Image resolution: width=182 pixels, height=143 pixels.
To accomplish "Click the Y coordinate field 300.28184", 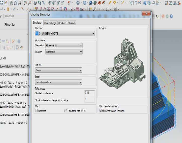I will point(16,16).
